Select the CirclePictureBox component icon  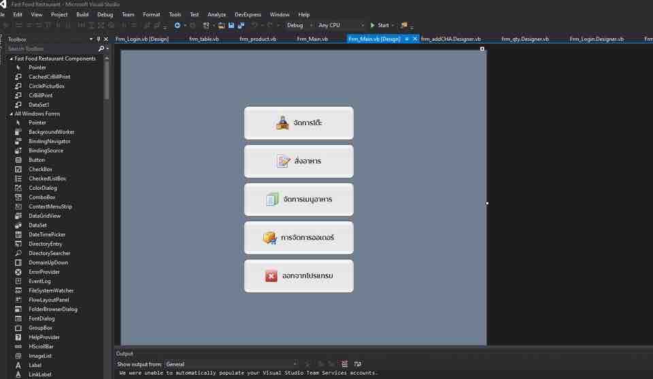[x=18, y=86]
